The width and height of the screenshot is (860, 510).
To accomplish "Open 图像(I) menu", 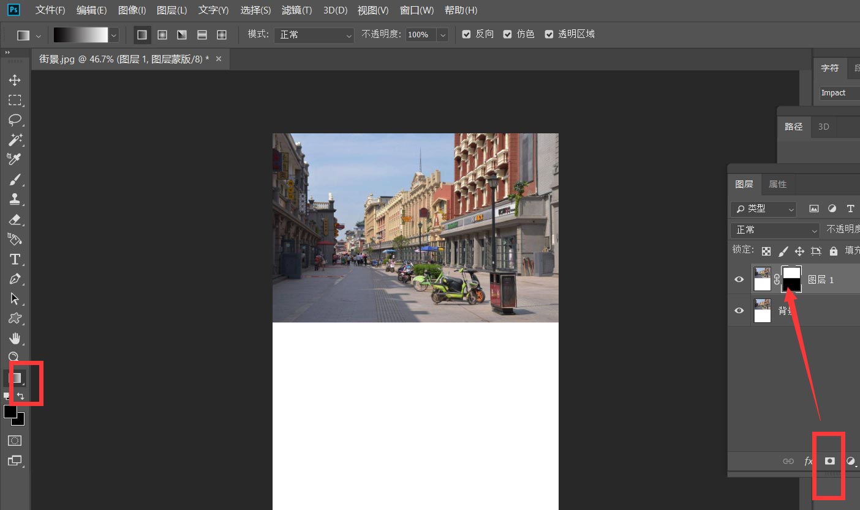I will [x=132, y=10].
